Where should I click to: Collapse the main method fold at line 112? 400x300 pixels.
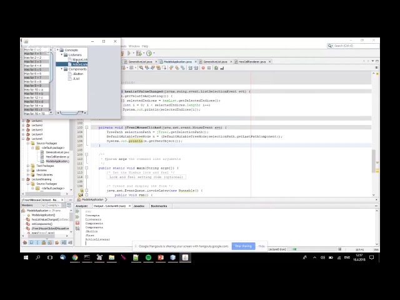coord(87,168)
